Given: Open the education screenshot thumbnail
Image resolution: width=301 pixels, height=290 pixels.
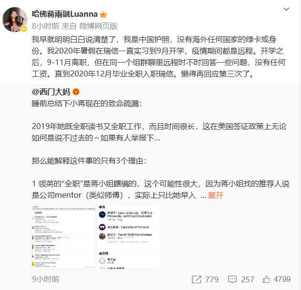Looking at the screenshot, I should coord(129,237).
